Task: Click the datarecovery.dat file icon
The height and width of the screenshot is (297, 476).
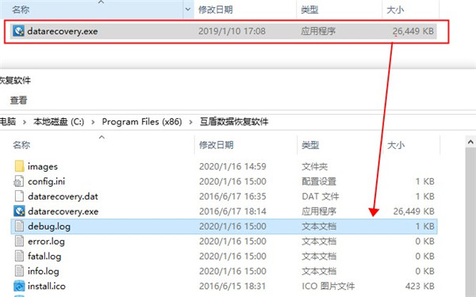Action: point(19,196)
